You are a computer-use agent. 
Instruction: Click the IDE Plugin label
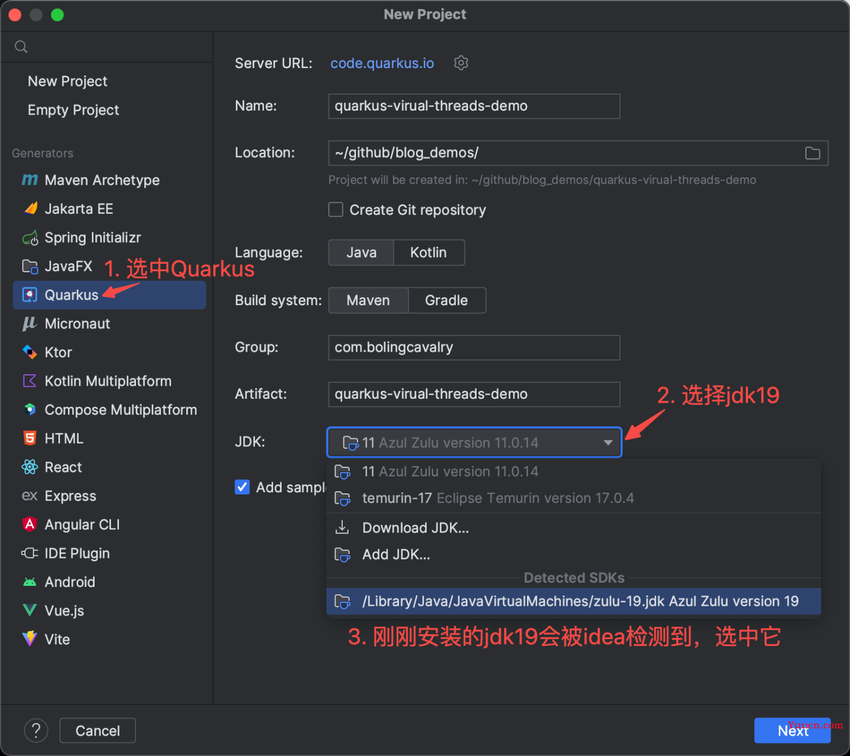(x=77, y=553)
